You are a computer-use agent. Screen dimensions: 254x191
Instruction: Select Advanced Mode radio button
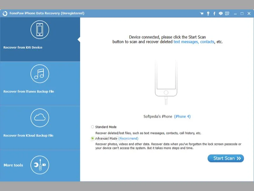point(92,138)
